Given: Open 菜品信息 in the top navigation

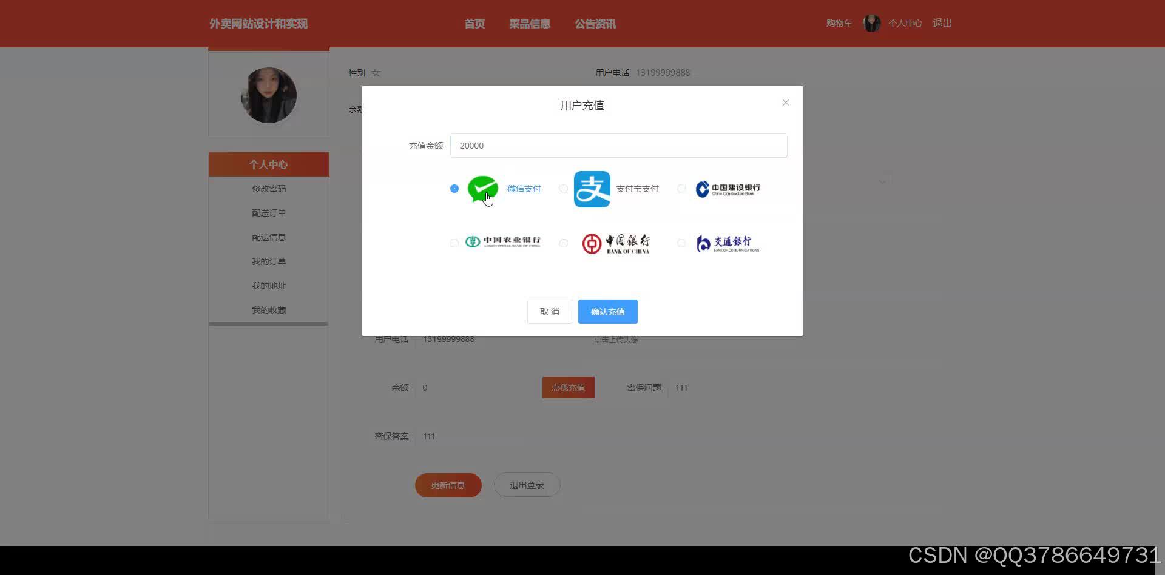Looking at the screenshot, I should pos(530,24).
